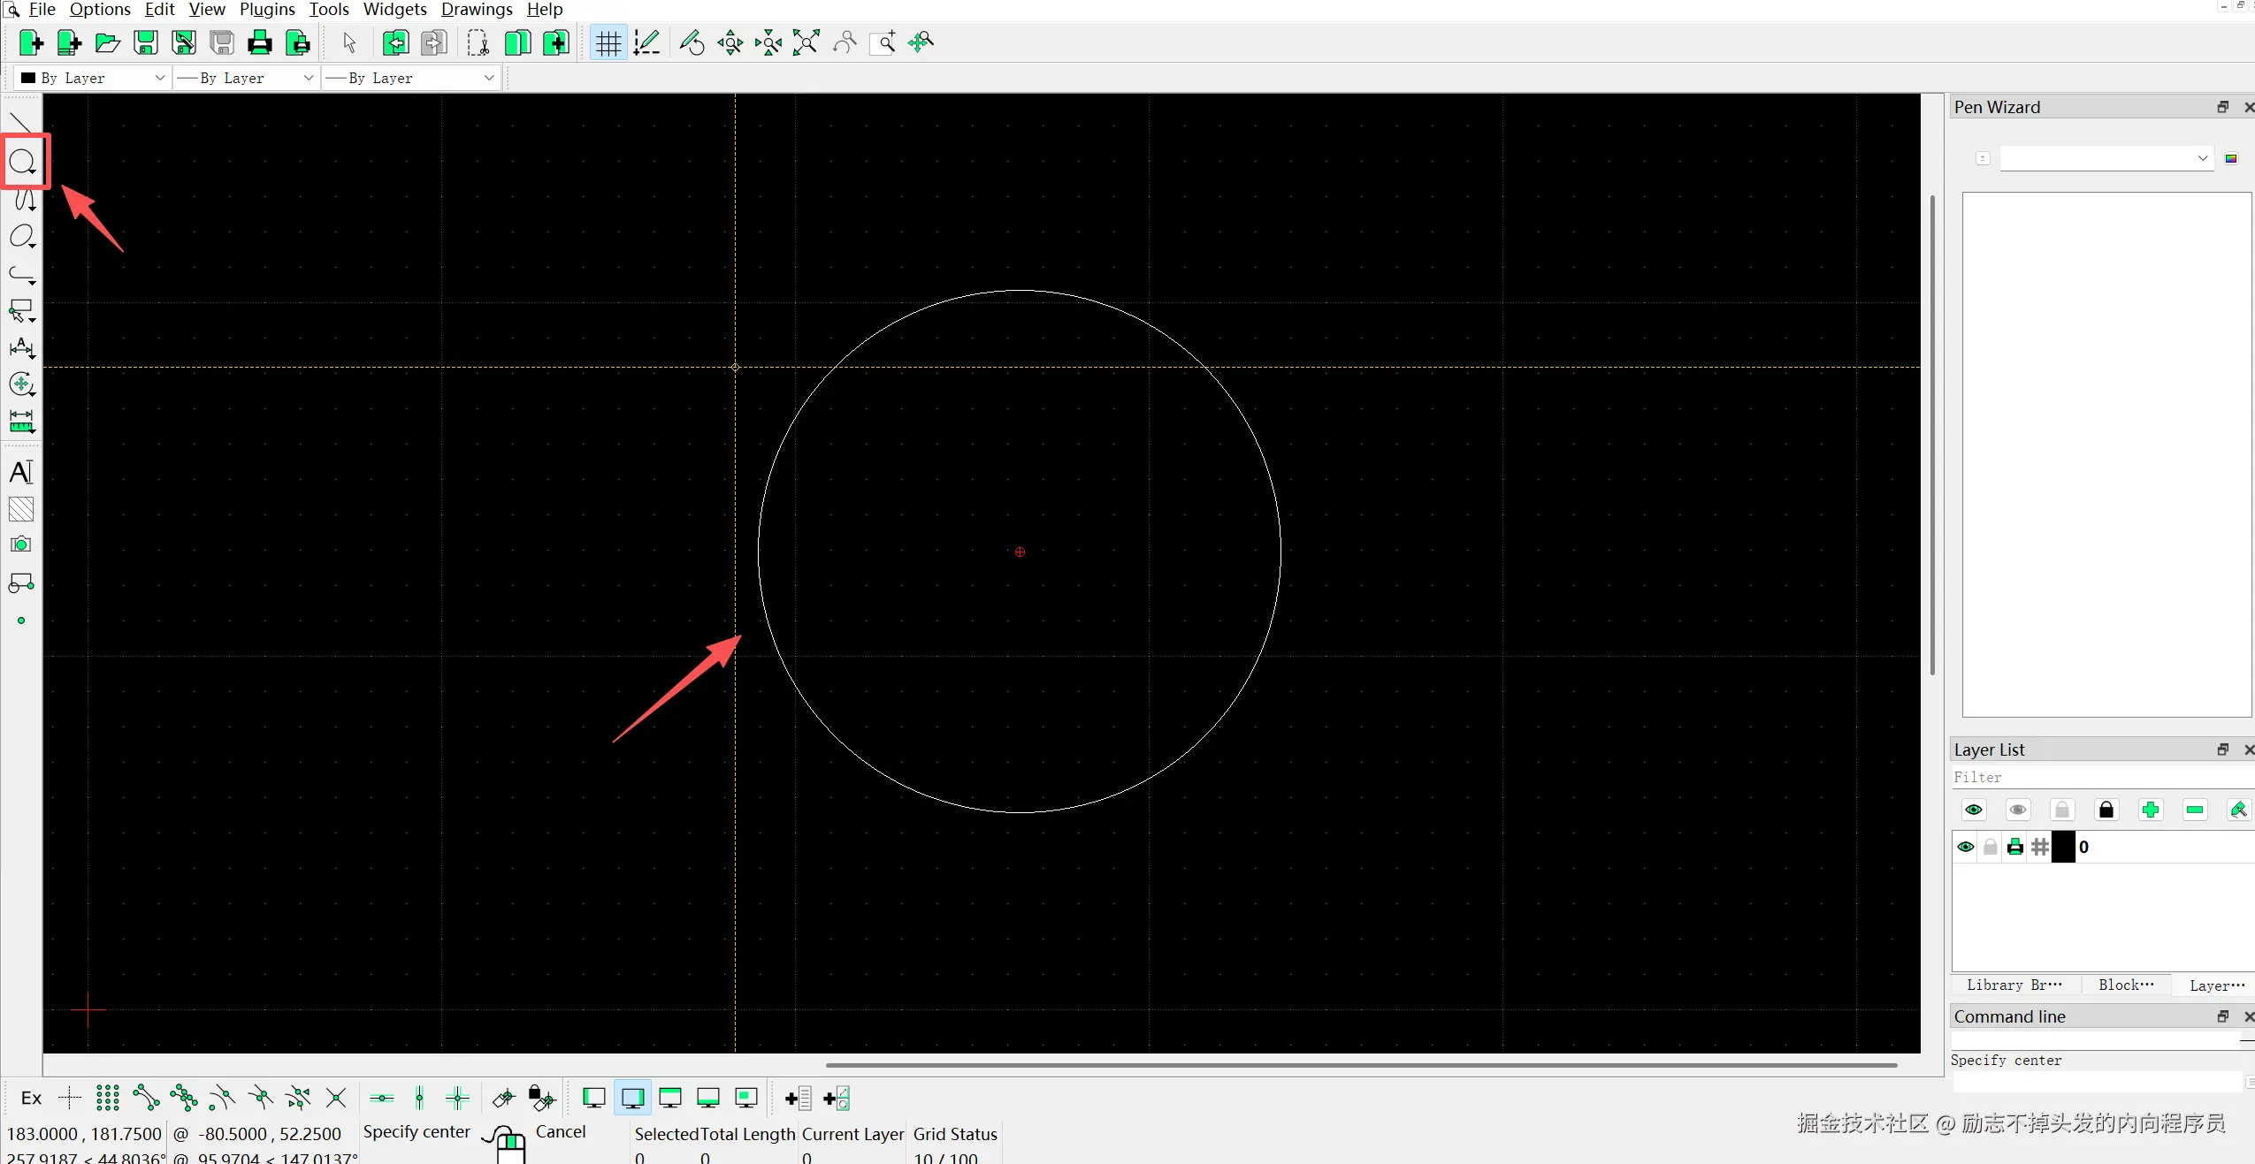Open a file with folder icon
The height and width of the screenshot is (1164, 2255).
click(107, 42)
